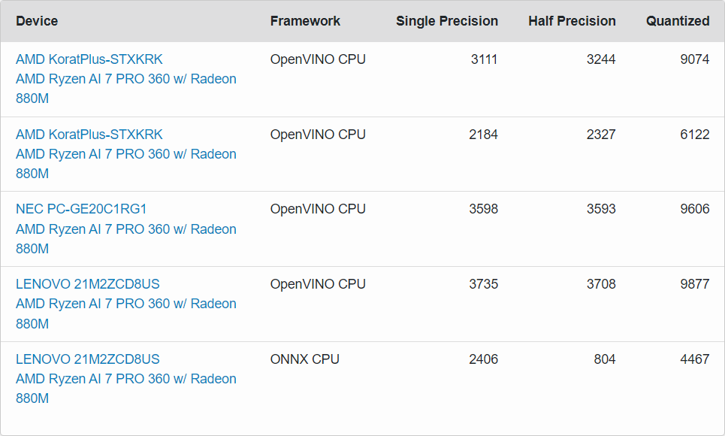Sort the table by the Device column

(37, 21)
